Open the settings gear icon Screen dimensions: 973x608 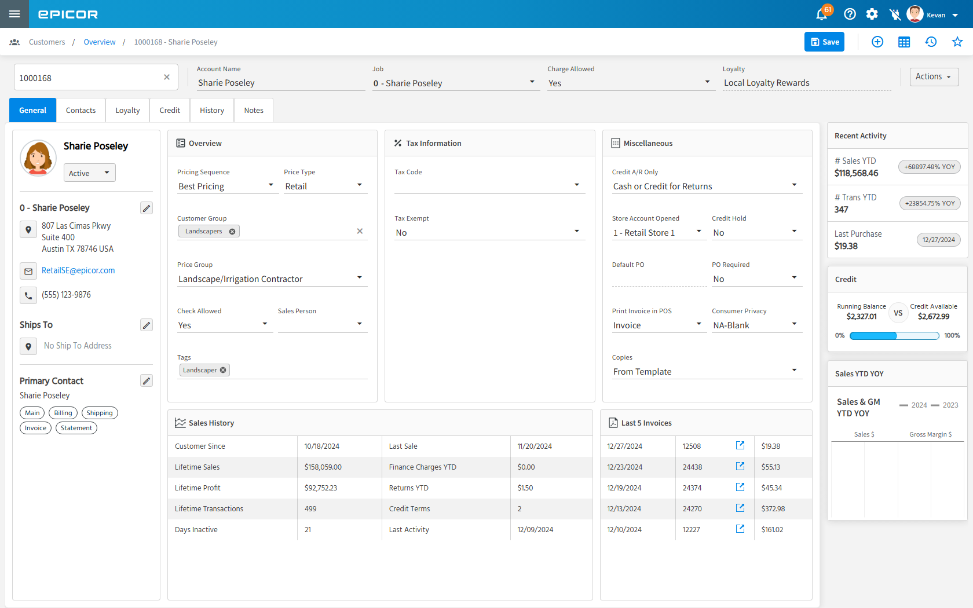point(872,14)
